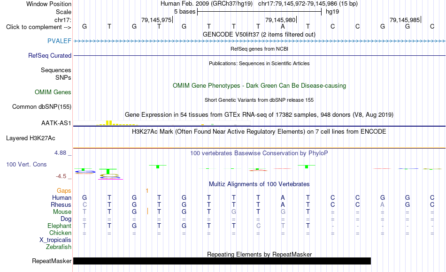This screenshot has height=272, width=446.
Task: Click the 4.88 PhyloP maximum value
Action: pos(60,152)
